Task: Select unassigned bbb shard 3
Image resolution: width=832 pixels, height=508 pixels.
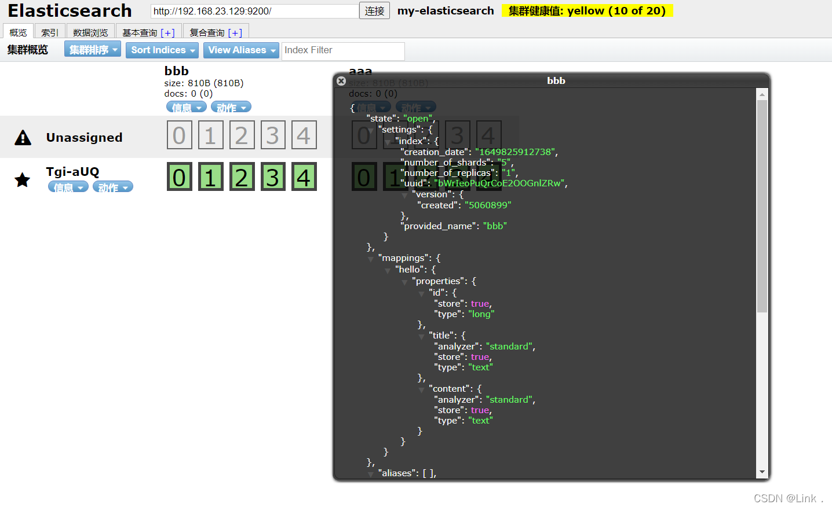Action: pyautogui.click(x=273, y=135)
